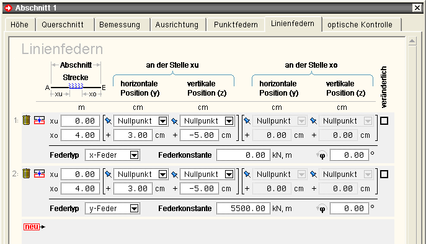The image size is (426, 244).
Task: Delete line spring row 2 with trash icon
Action: [26, 173]
